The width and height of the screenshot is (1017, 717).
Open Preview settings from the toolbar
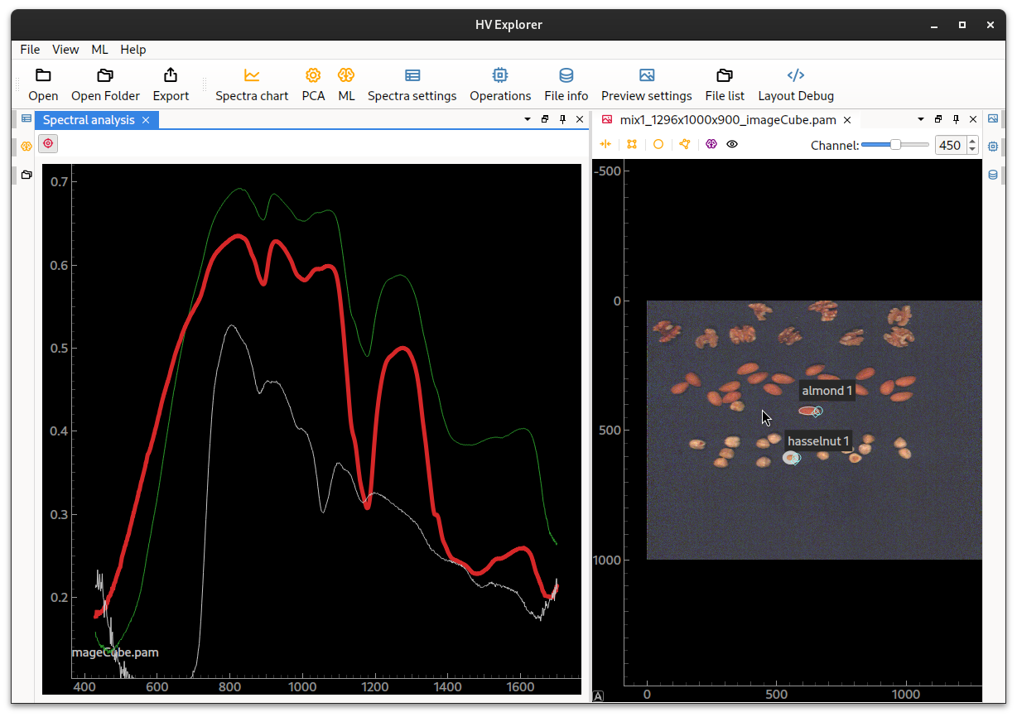click(x=647, y=85)
